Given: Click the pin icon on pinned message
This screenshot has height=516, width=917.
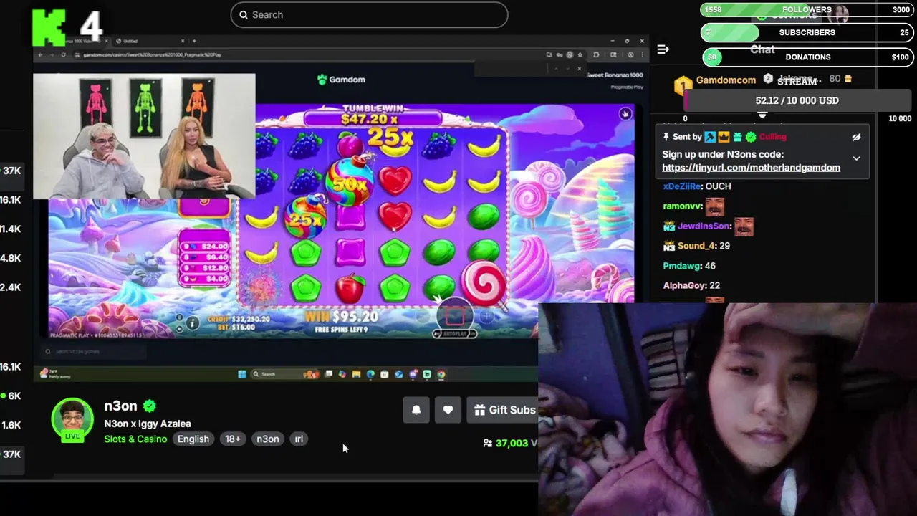Looking at the screenshot, I should [666, 137].
